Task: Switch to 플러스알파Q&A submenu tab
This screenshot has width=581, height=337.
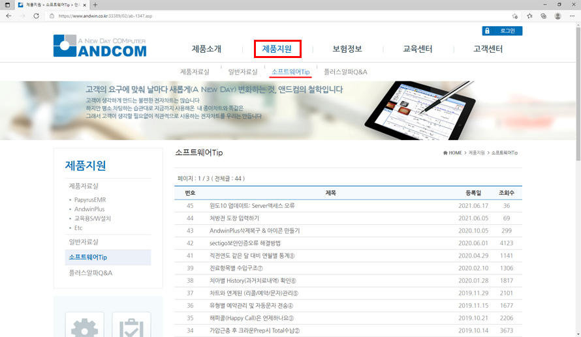Action: point(345,72)
